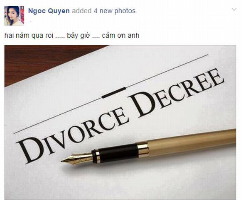Click the wooden desk corner of the photo
This screenshot has height=200, width=241.
pos(38,61)
